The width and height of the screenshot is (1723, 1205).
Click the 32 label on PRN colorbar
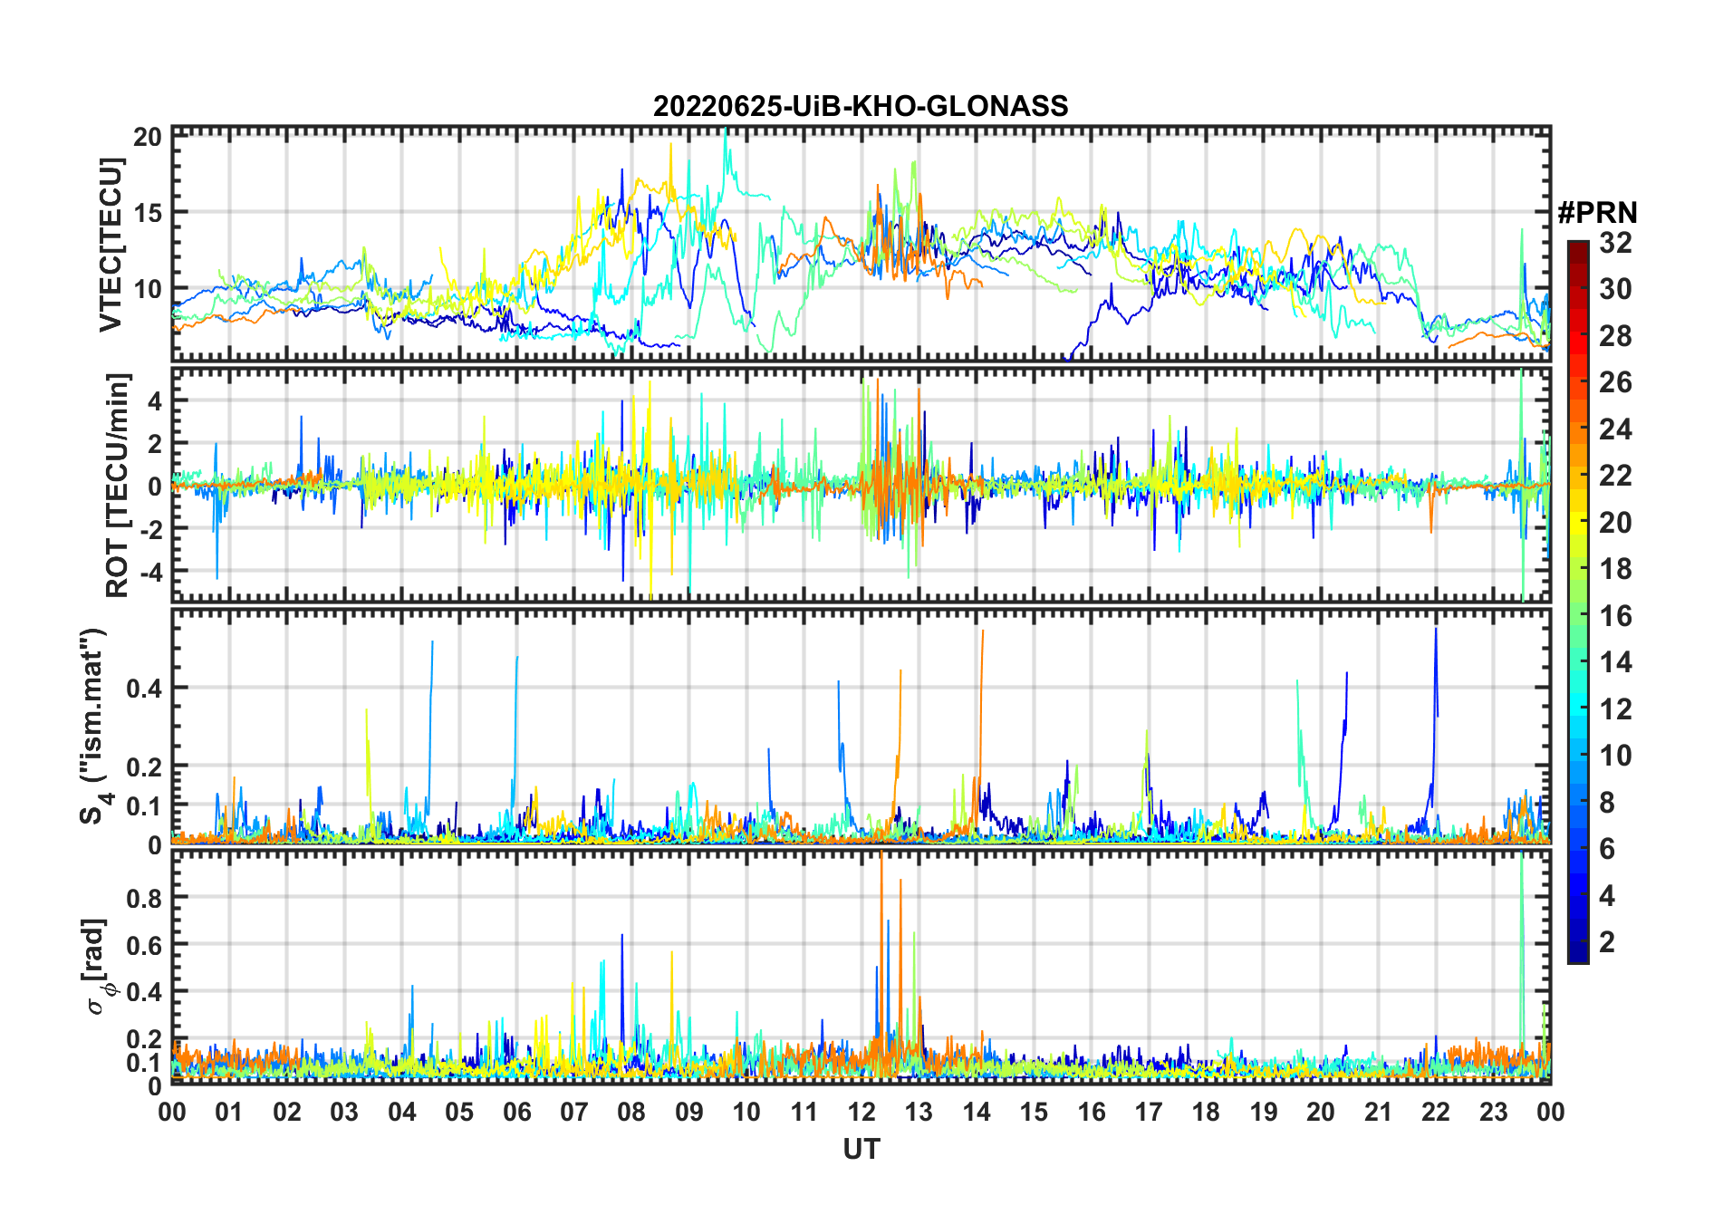click(1616, 243)
